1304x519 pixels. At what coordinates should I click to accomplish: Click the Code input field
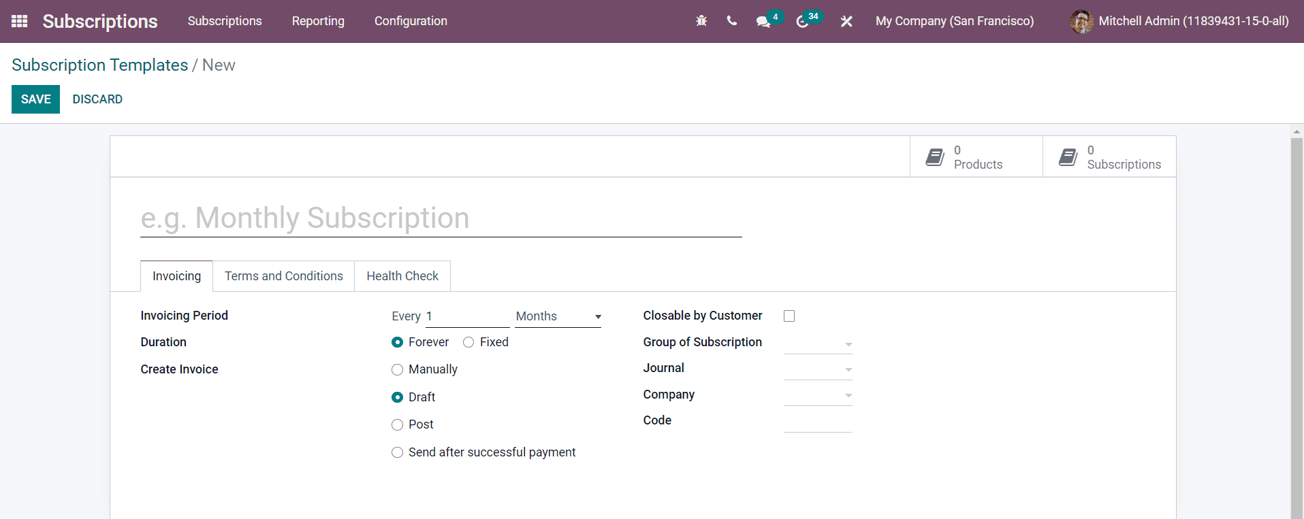click(x=818, y=422)
